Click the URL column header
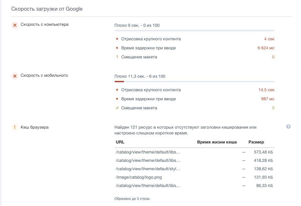The width and height of the screenshot is (301, 206). point(120,142)
